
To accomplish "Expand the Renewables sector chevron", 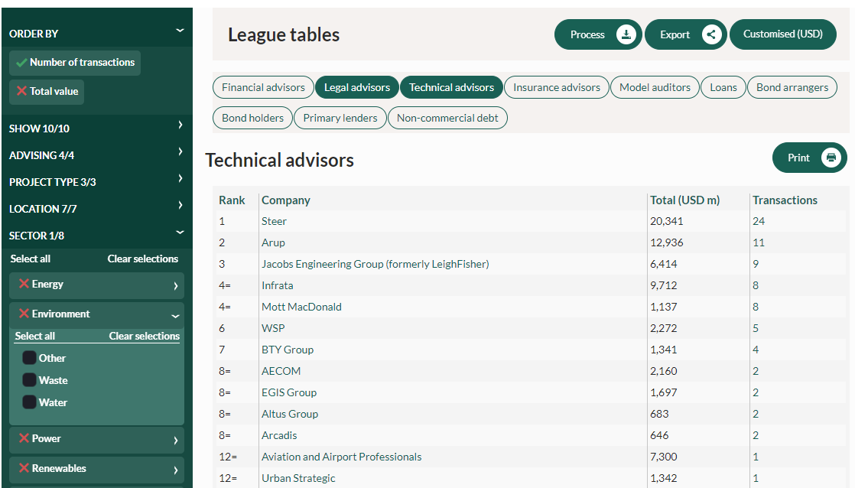I will (176, 470).
